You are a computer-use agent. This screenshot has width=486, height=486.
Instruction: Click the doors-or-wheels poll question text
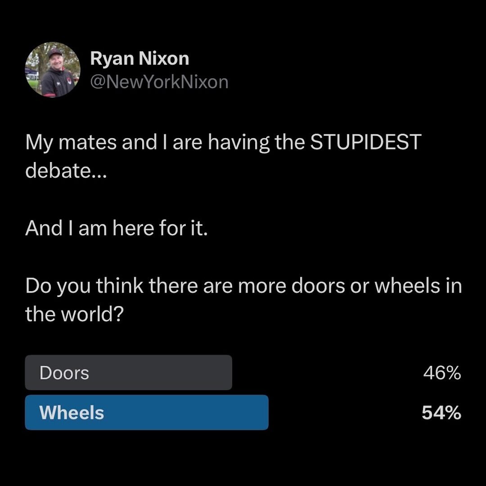[243, 286]
